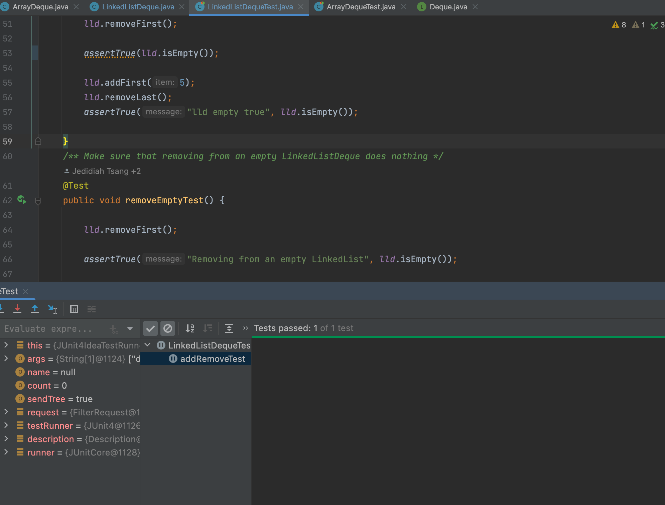
Task: Toggle the Show Ignored tests button
Action: coord(168,328)
